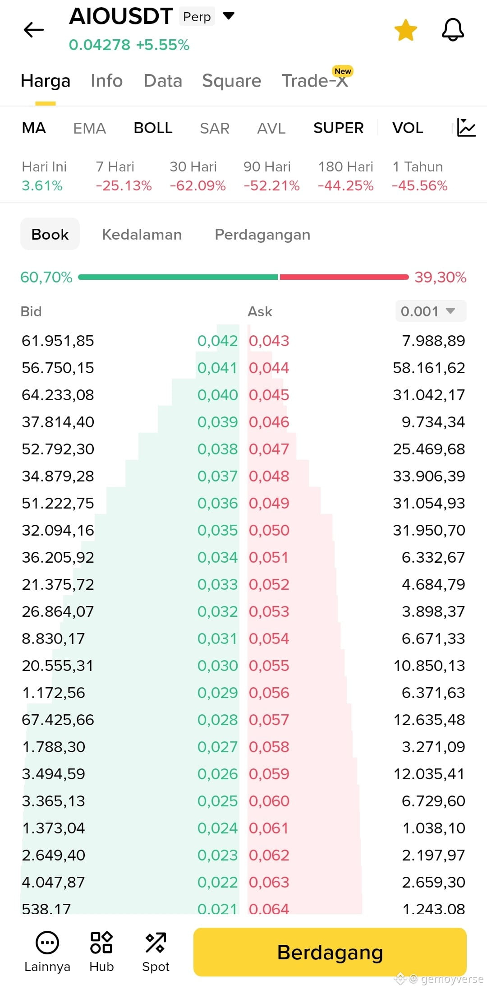The height and width of the screenshot is (990, 487).
Task: Enable the EMA indicator
Action: click(x=90, y=128)
